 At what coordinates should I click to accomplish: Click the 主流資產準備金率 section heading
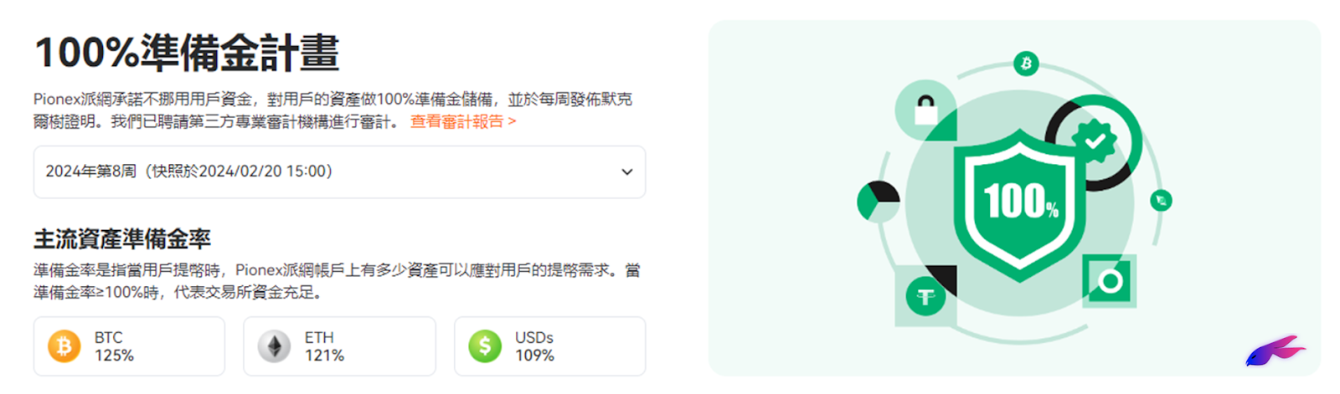click(x=122, y=239)
